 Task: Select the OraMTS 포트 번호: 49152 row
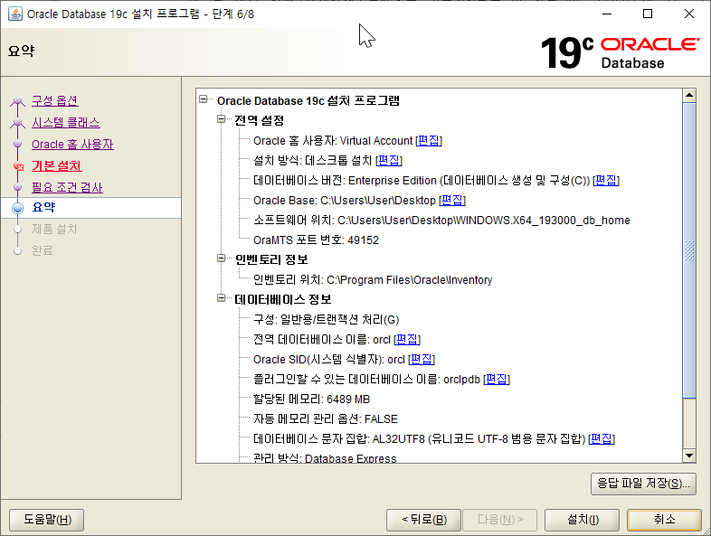point(316,240)
